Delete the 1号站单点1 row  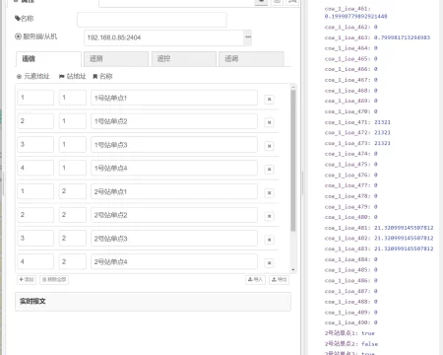pyautogui.click(x=269, y=99)
